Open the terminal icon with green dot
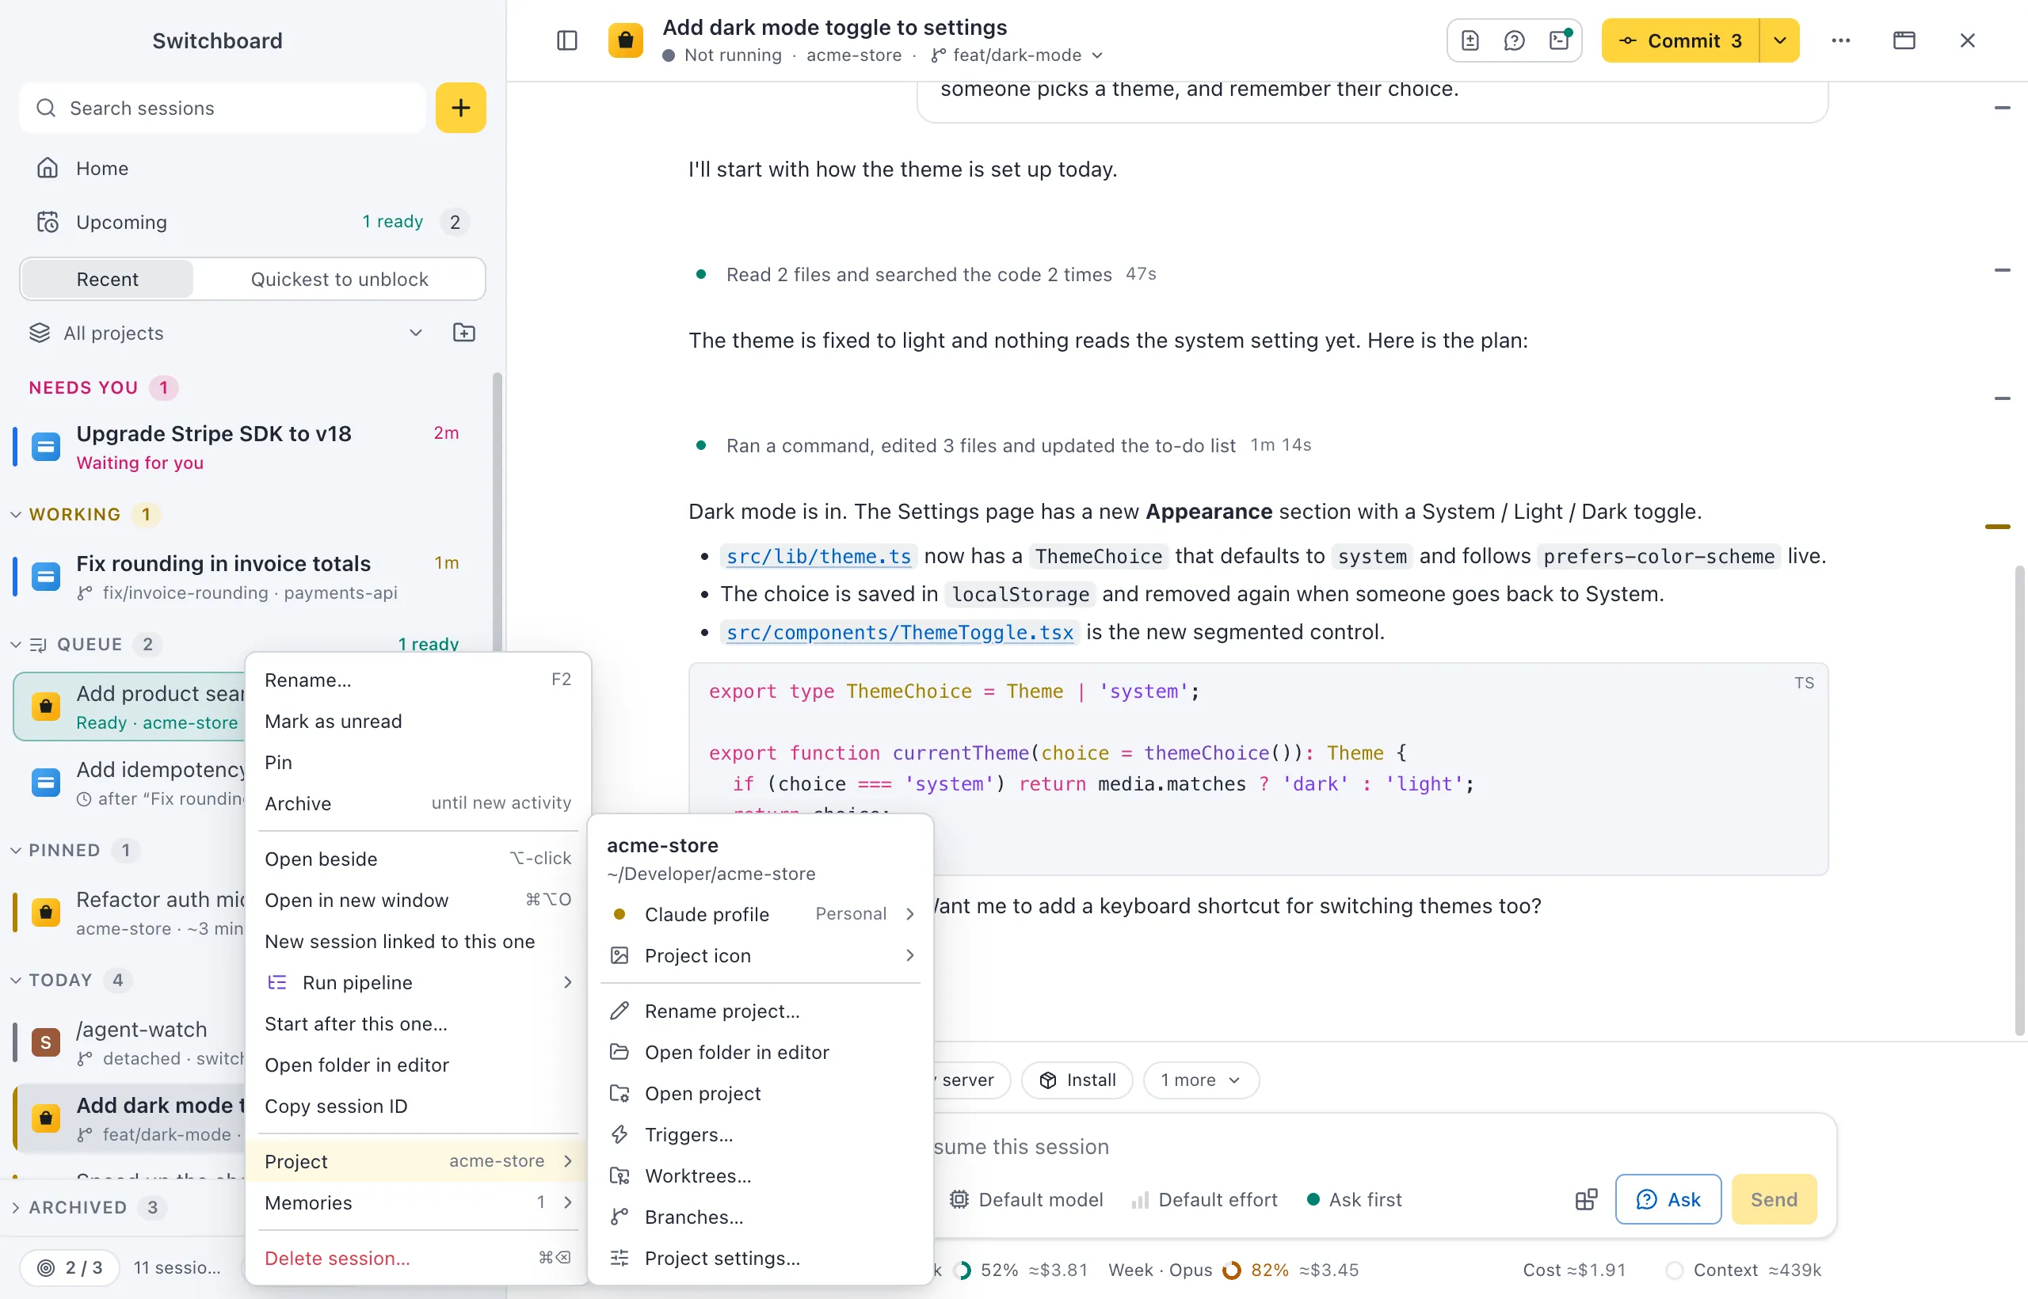Viewport: 2028px width, 1299px height. (1560, 40)
